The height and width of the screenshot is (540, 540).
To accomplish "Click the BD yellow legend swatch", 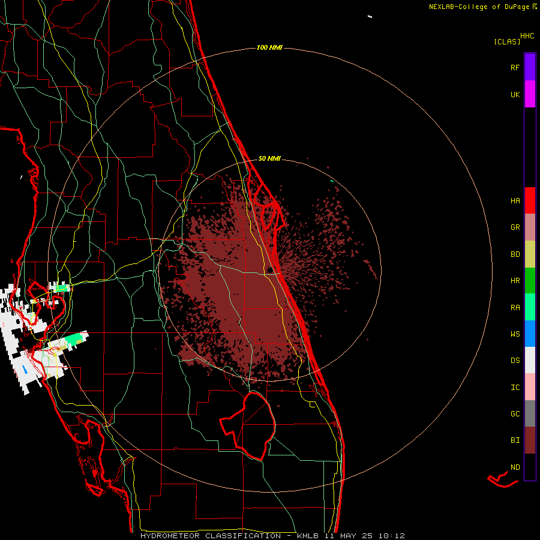I will point(530,254).
